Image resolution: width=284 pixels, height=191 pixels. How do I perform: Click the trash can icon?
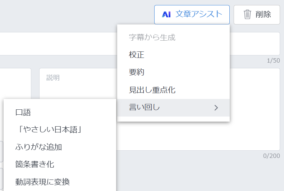(247, 14)
